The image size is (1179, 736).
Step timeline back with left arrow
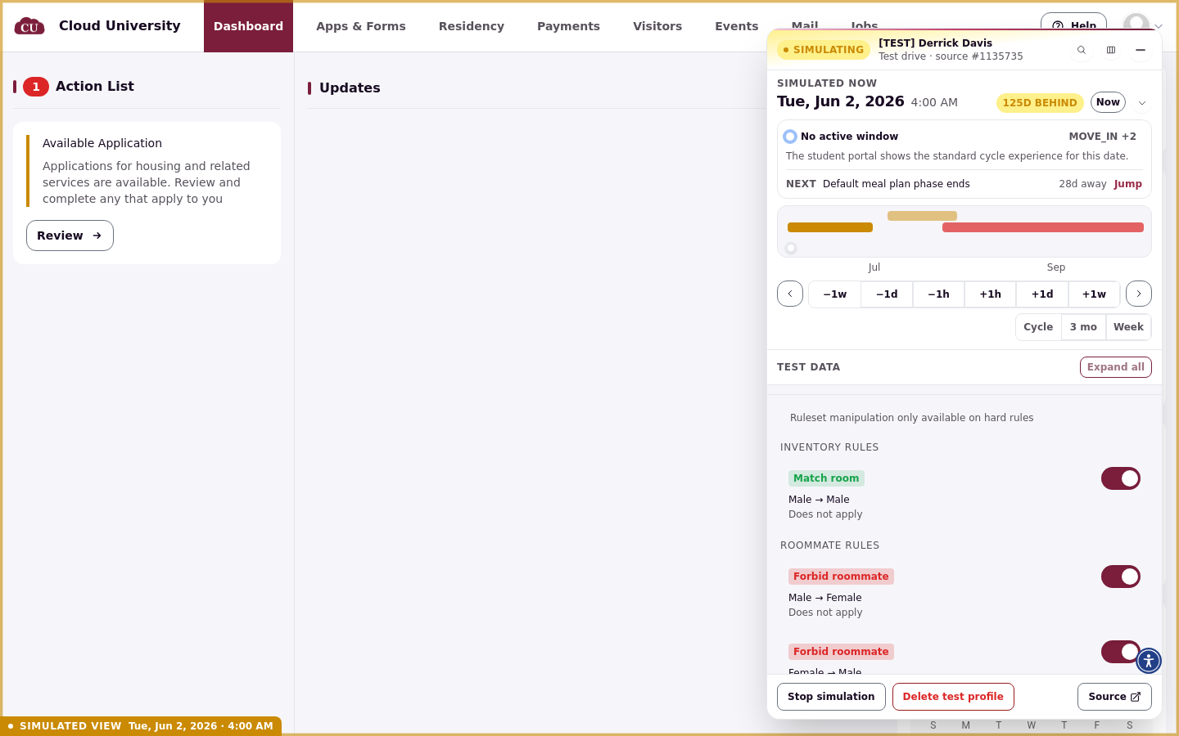[x=790, y=294]
